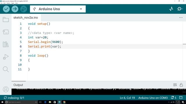Open the Serial Plotter

(171, 9)
